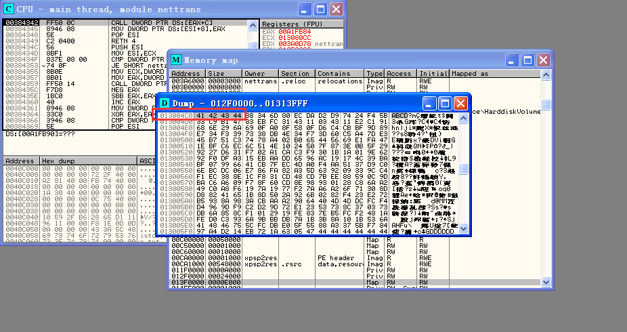Click the Memory map's scroll up arrow
The width and height of the screenshot is (627, 332).
[x=546, y=75]
